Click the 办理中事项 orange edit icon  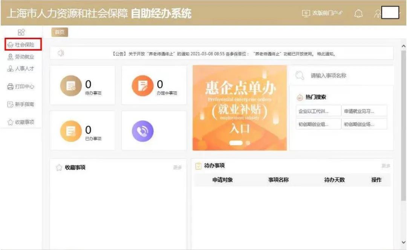point(142,86)
